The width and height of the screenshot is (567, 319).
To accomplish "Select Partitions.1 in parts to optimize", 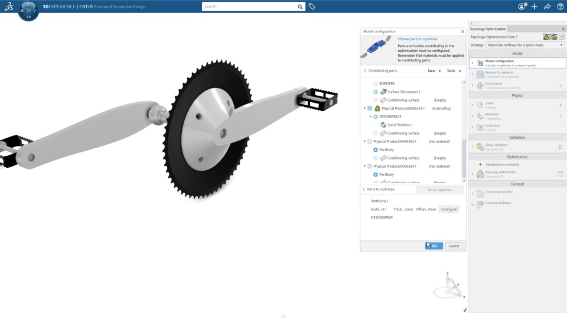I will 379,201.
